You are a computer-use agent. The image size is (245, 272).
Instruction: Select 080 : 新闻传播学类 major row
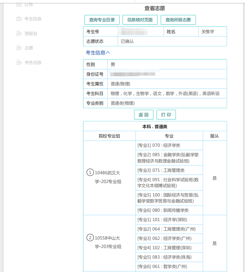pos(169,210)
